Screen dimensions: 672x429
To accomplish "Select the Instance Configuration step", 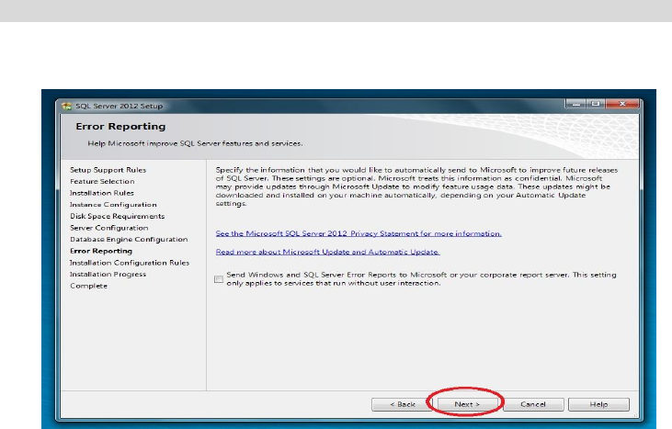I will (x=113, y=205).
